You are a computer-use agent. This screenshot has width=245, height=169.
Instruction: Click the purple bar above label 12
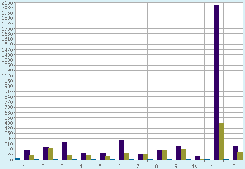(235, 153)
